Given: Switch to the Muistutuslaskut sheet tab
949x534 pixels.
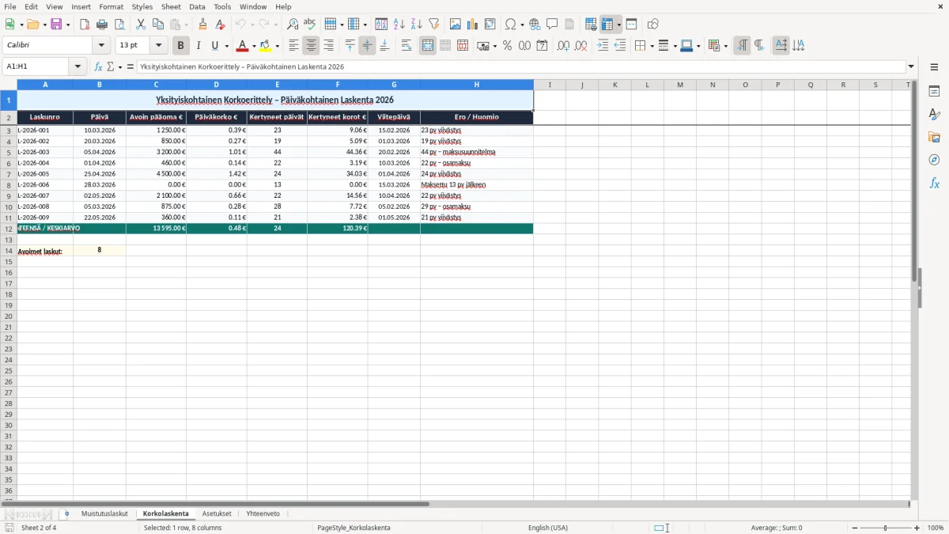Looking at the screenshot, I should click(x=104, y=514).
